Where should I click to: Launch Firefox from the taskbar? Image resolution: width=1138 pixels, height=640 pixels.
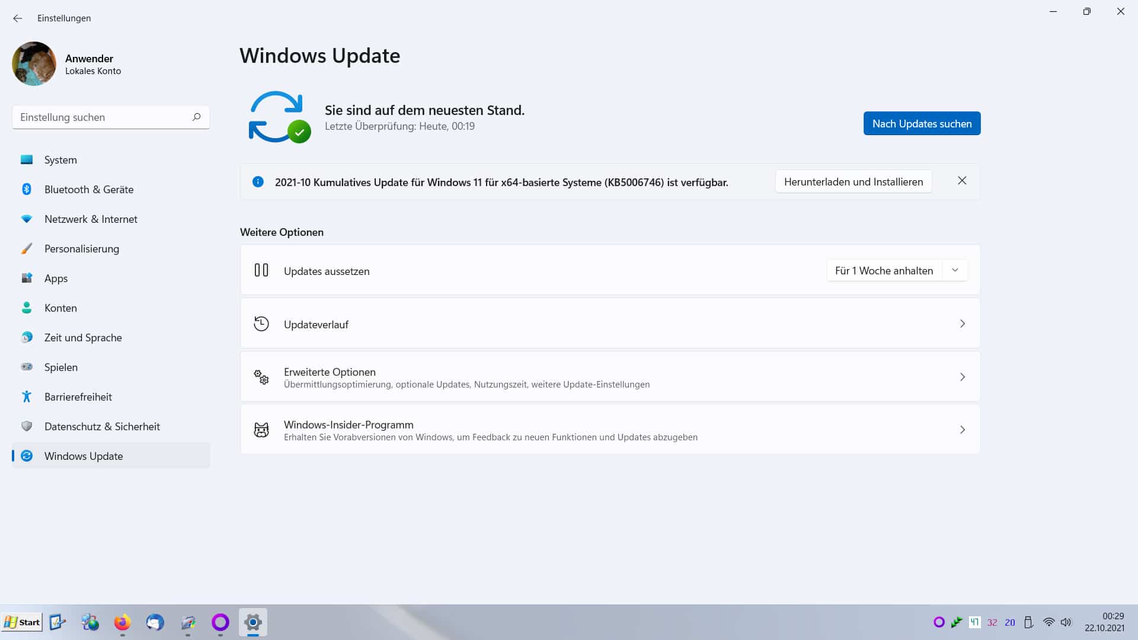point(123,622)
